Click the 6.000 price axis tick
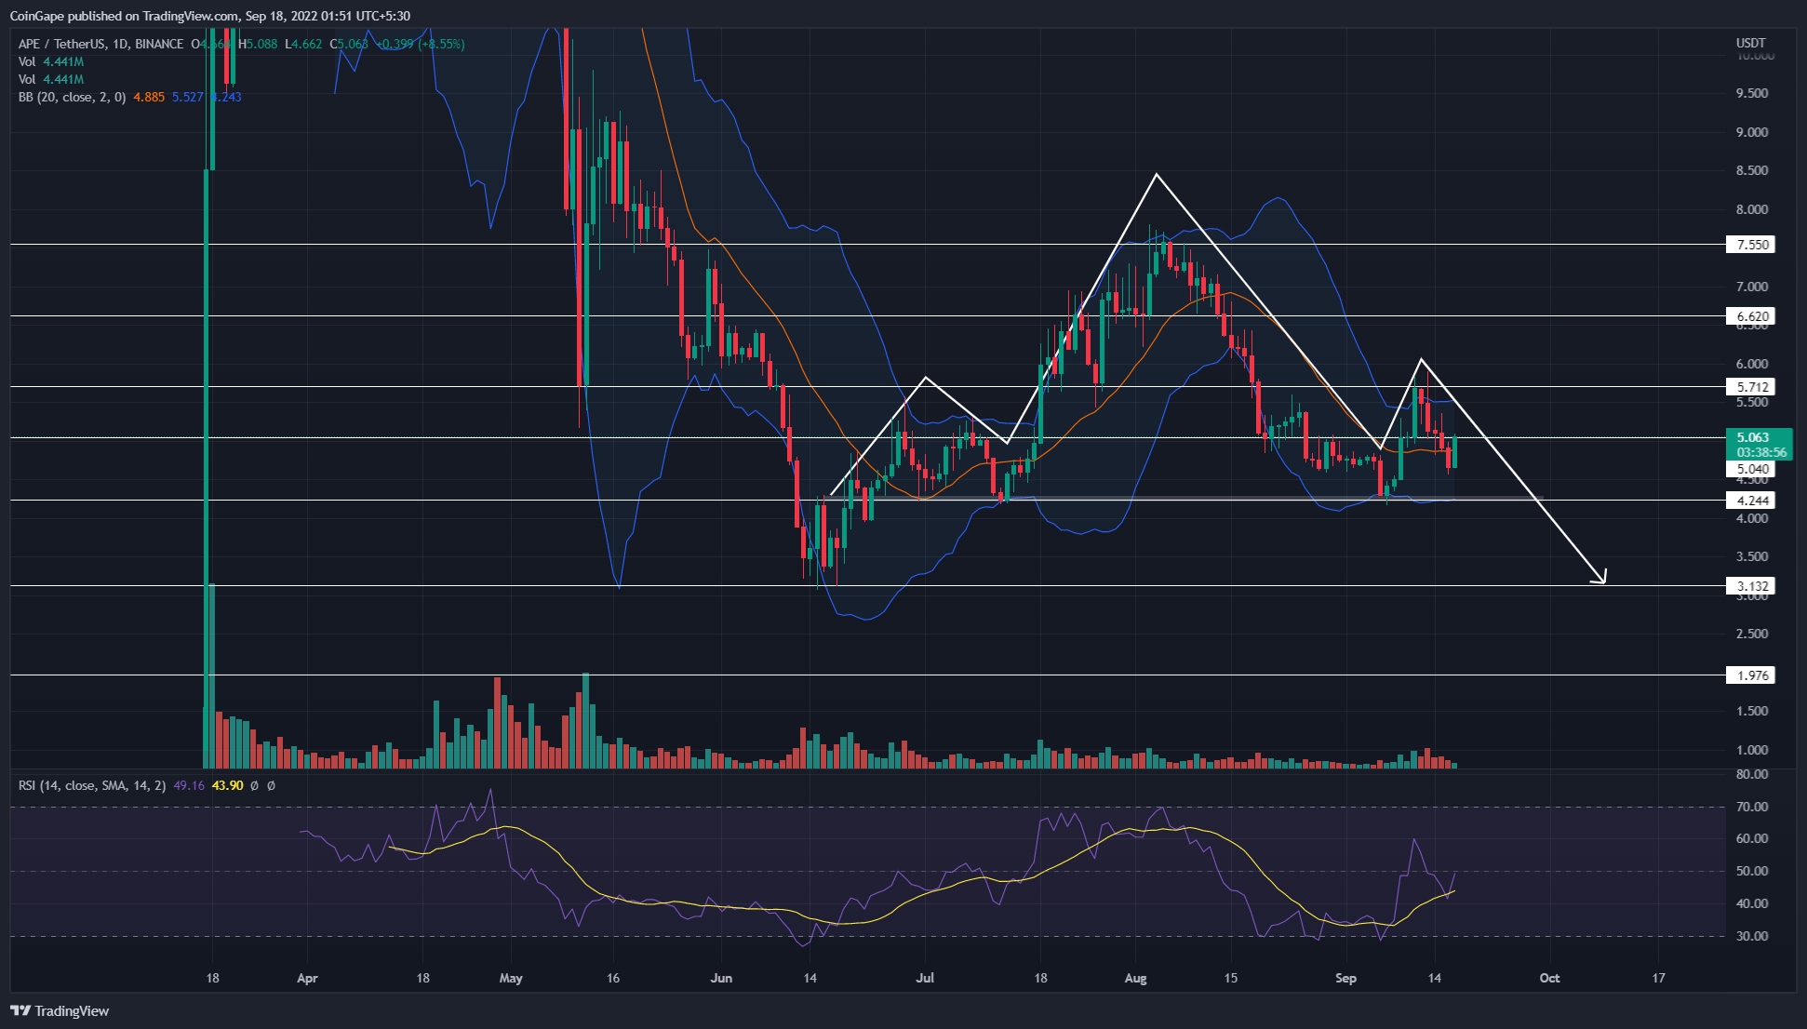Screen dimensions: 1807x1029 (1752, 364)
